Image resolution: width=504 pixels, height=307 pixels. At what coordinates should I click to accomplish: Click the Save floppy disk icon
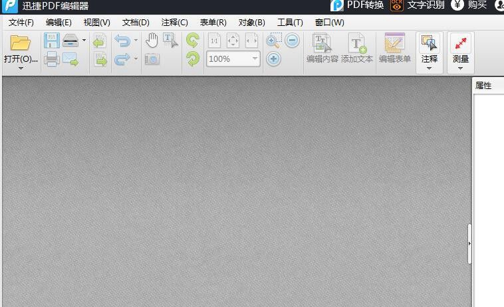[51, 41]
